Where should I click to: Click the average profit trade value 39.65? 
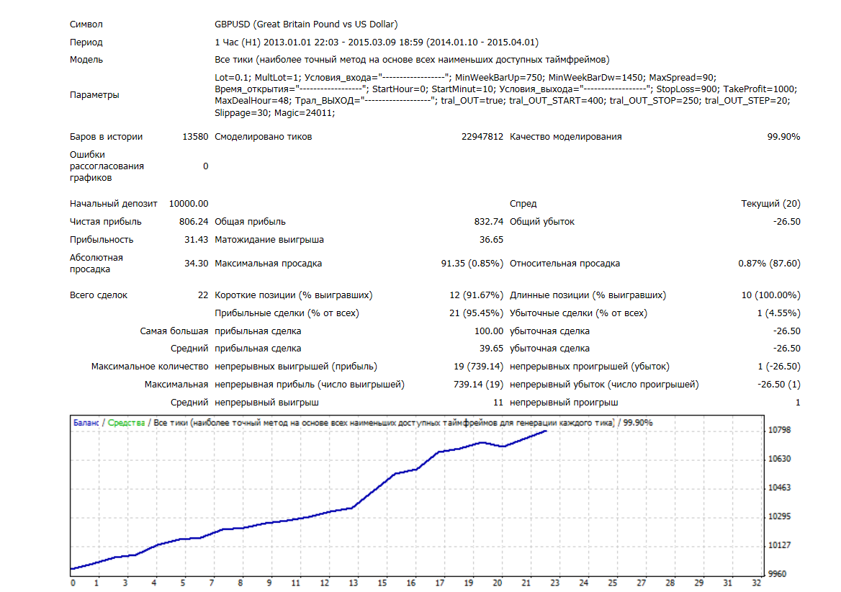[x=491, y=349]
